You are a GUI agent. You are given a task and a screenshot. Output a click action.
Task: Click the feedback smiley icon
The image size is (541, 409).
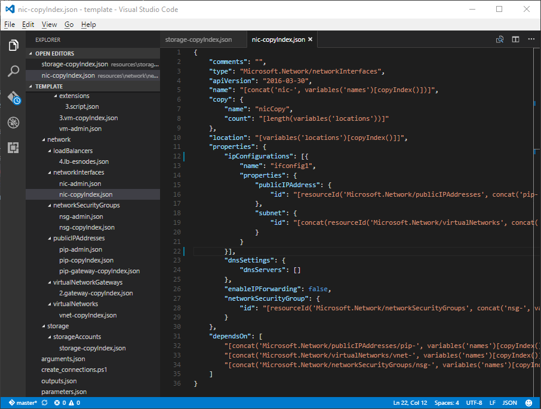pyautogui.click(x=528, y=403)
